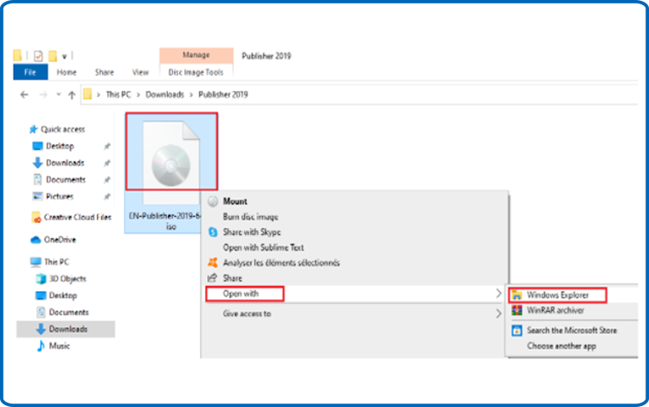
Task: Click the Creative Cloud Files folder icon
Action: tap(36, 218)
